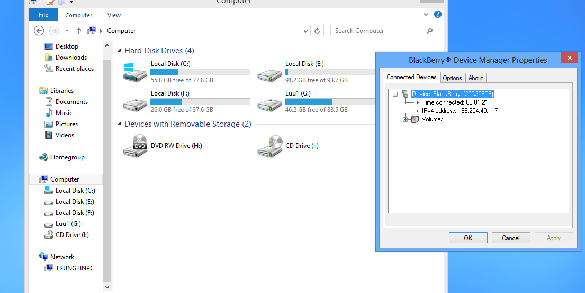Viewport: 585px width, 293px height.
Task: Select CD Drive (I:) in sidebar tree
Action: click(73, 235)
